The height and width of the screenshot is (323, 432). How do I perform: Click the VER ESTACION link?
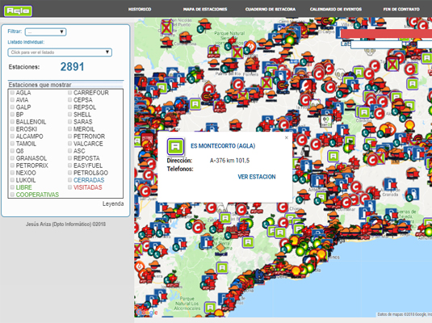coord(257,177)
